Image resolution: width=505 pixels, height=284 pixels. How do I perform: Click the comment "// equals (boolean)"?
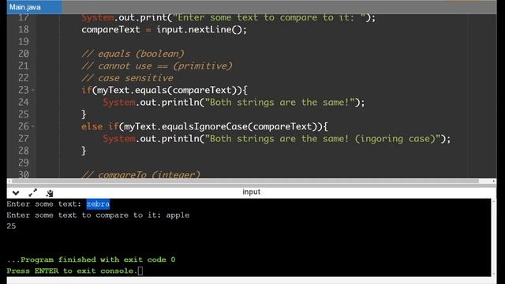(x=133, y=54)
